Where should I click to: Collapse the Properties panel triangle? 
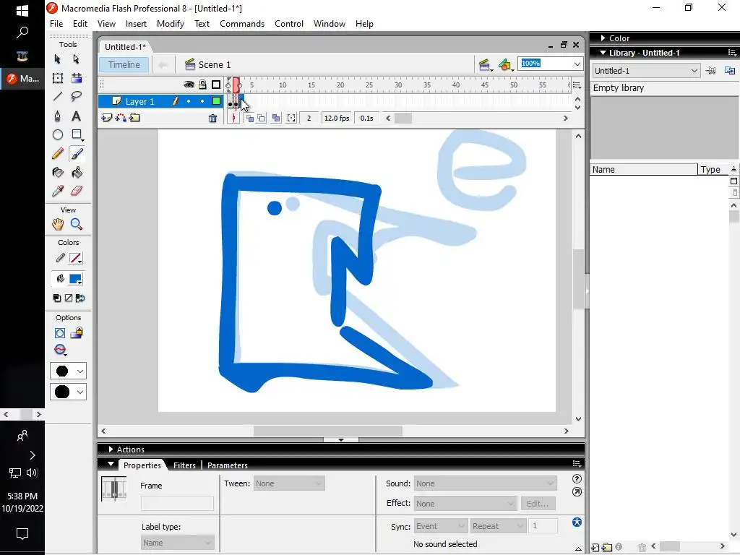coord(111,465)
